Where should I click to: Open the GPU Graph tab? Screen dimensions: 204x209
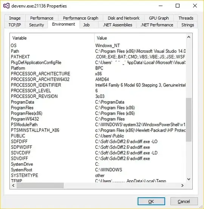[x=159, y=18]
